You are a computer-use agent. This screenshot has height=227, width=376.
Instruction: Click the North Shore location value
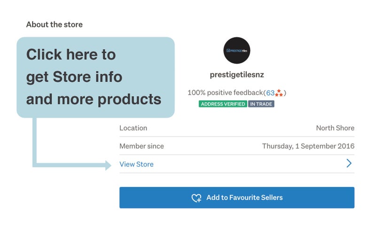click(x=335, y=128)
